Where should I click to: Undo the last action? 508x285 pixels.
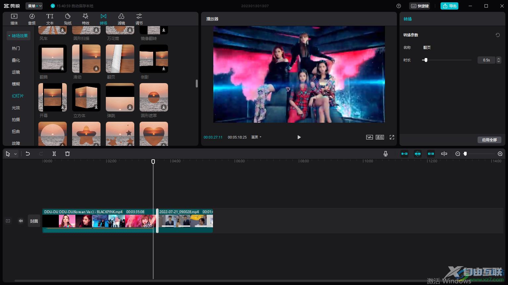tap(28, 154)
